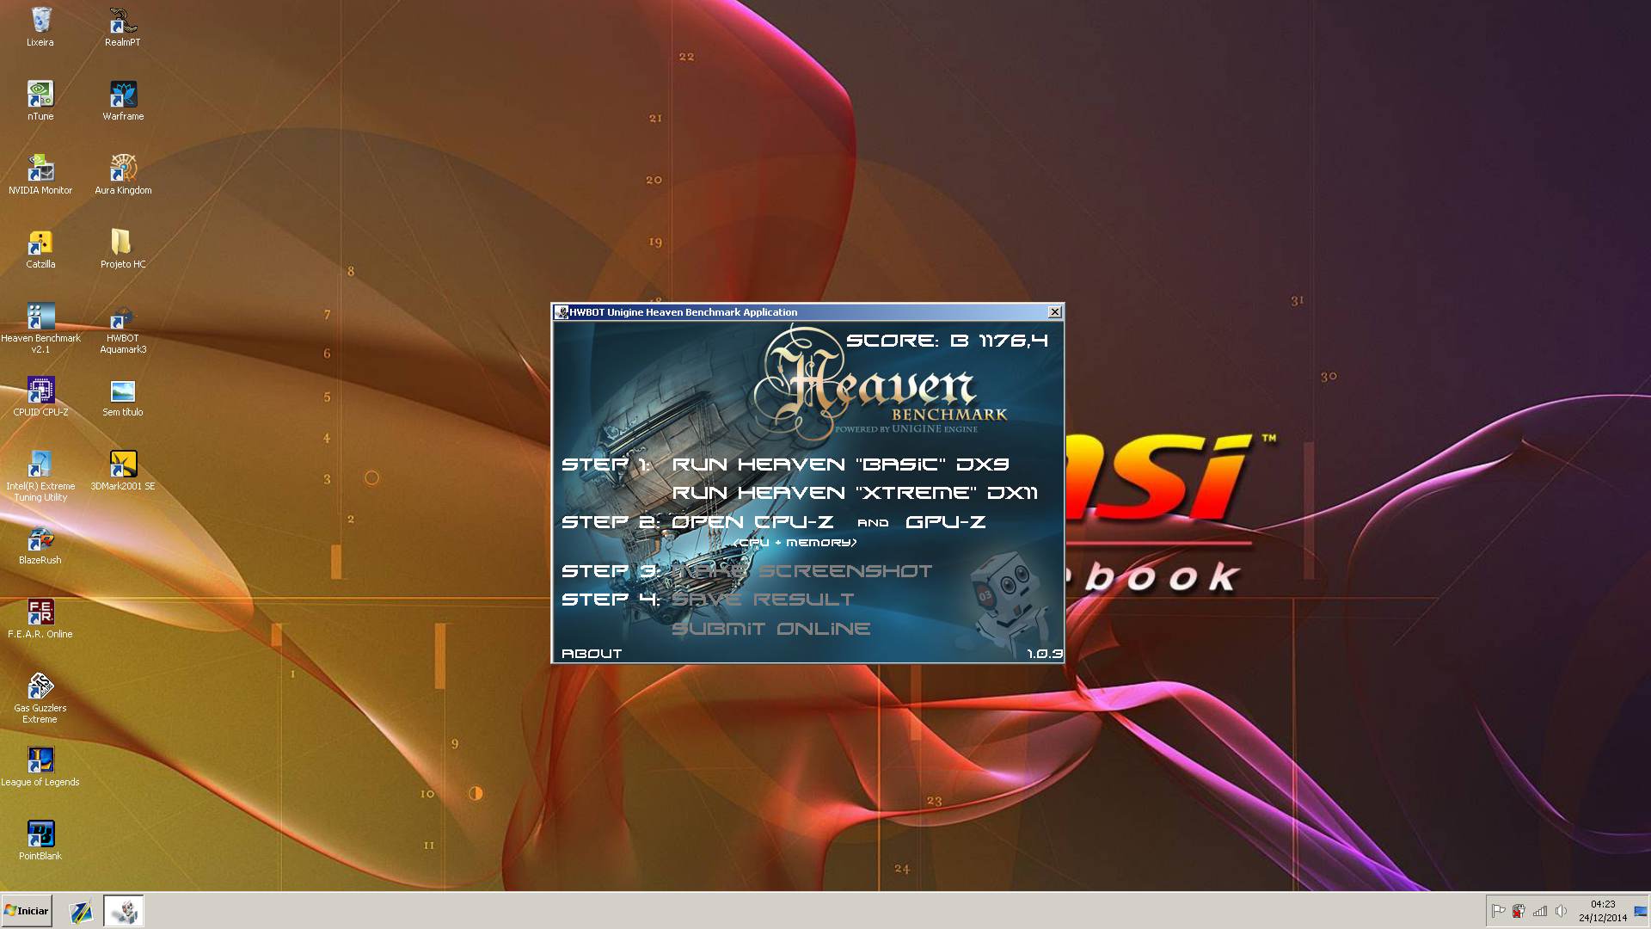The image size is (1651, 929).
Task: Run Heaven "Basic" DX9 benchmark
Action: tap(840, 464)
